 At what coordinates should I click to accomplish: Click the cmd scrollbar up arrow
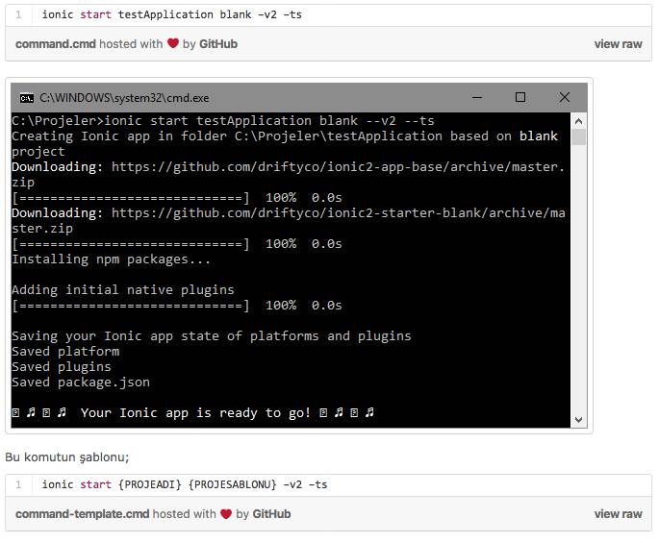click(578, 122)
